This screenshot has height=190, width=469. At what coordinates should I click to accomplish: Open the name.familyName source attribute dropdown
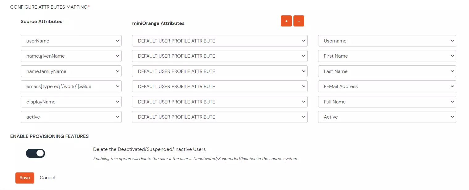click(71, 71)
